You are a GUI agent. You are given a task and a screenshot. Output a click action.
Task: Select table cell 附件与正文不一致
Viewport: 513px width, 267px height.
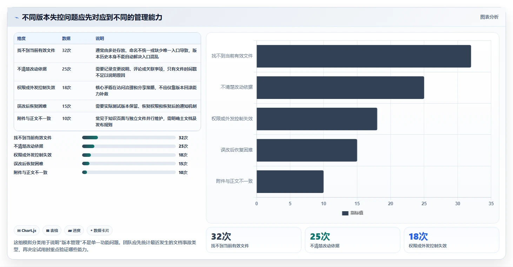[34, 119]
